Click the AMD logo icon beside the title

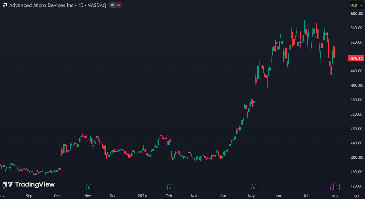point(5,5)
